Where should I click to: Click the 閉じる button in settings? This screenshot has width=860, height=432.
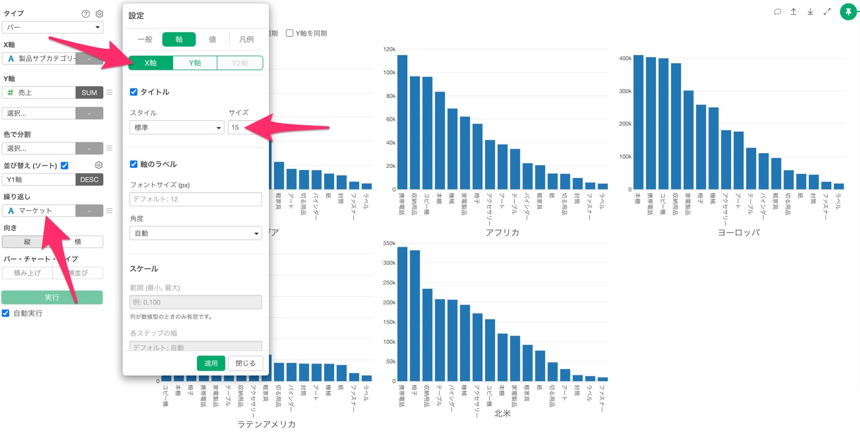246,363
